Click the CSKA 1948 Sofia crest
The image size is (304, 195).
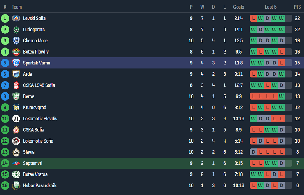tap(16, 85)
